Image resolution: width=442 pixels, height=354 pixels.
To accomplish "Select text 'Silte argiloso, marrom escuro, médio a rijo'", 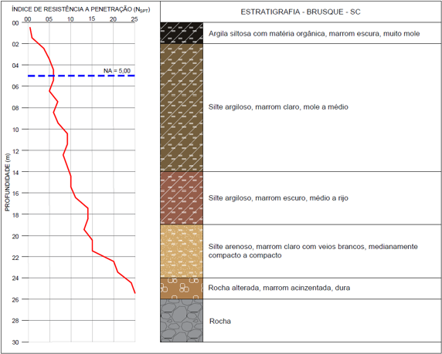I will [278, 198].
